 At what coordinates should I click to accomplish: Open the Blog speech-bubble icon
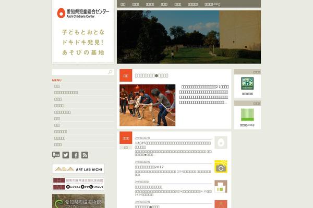pyautogui.click(x=56, y=155)
